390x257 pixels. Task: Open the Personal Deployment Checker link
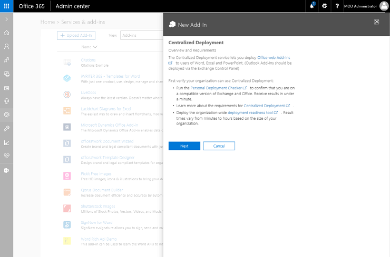pos(216,87)
